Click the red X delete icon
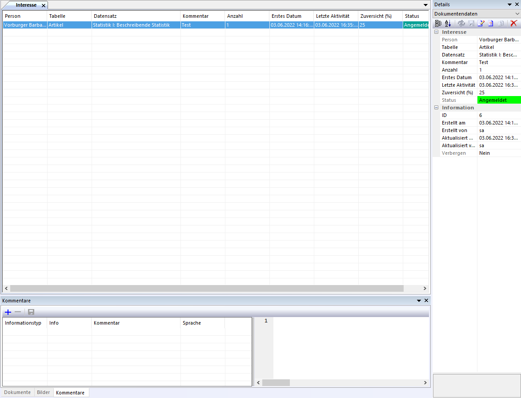This screenshot has width=521, height=398. coord(513,23)
